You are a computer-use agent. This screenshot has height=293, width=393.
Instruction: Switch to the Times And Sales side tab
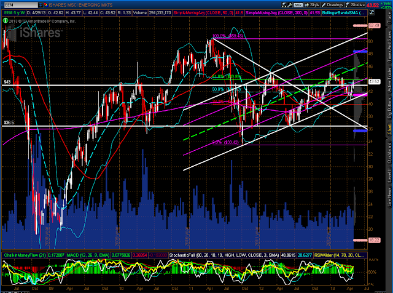click(x=389, y=47)
